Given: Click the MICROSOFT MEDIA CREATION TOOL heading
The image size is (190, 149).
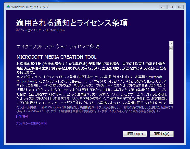Looking at the screenshot, I should pyautogui.click(x=56, y=57).
